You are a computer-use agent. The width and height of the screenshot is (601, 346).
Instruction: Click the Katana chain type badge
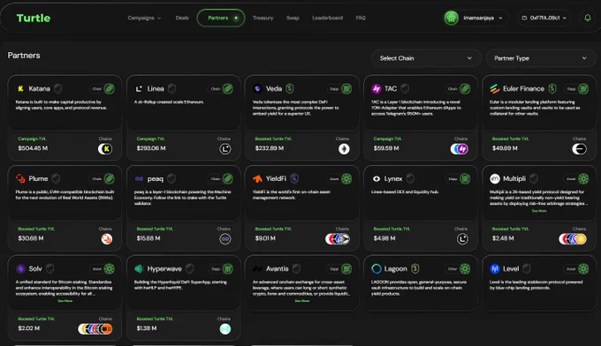103,89
